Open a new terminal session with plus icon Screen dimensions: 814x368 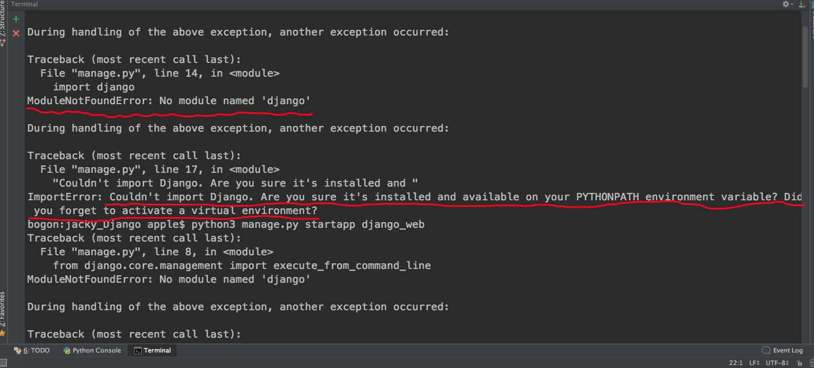coord(16,19)
